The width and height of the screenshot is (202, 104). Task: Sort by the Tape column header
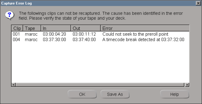pos(32,28)
